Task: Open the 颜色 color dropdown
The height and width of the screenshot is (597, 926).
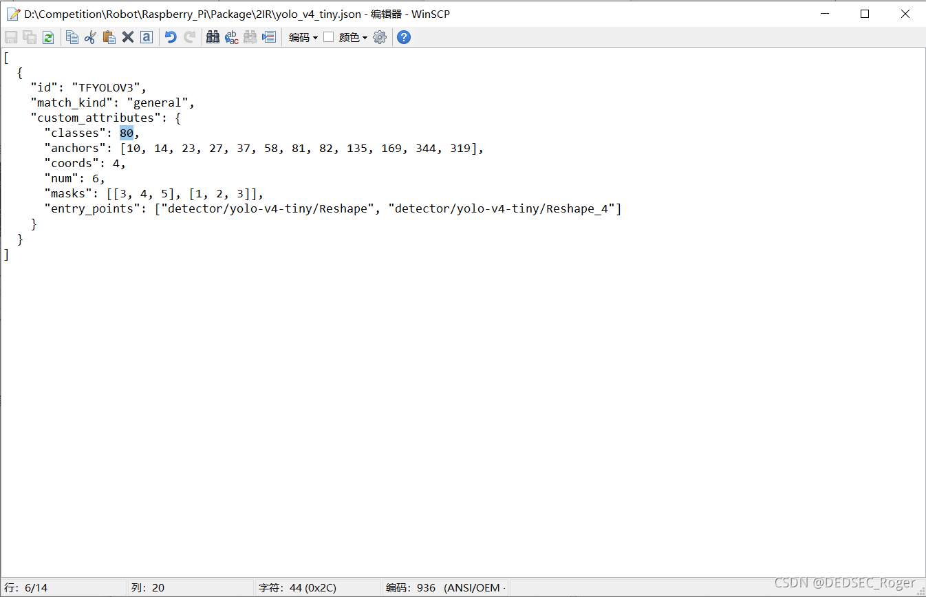Action: pyautogui.click(x=353, y=37)
